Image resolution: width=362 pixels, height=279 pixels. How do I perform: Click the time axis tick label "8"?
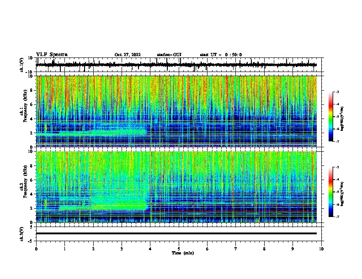coord(264,249)
